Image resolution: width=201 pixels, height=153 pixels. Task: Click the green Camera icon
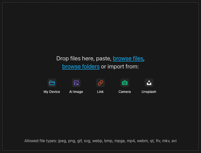click(x=125, y=83)
